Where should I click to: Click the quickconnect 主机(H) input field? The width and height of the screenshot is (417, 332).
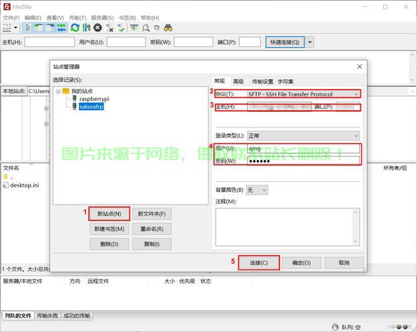click(x=50, y=42)
